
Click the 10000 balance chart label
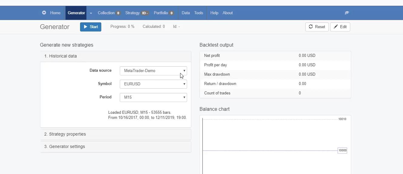(x=342, y=150)
